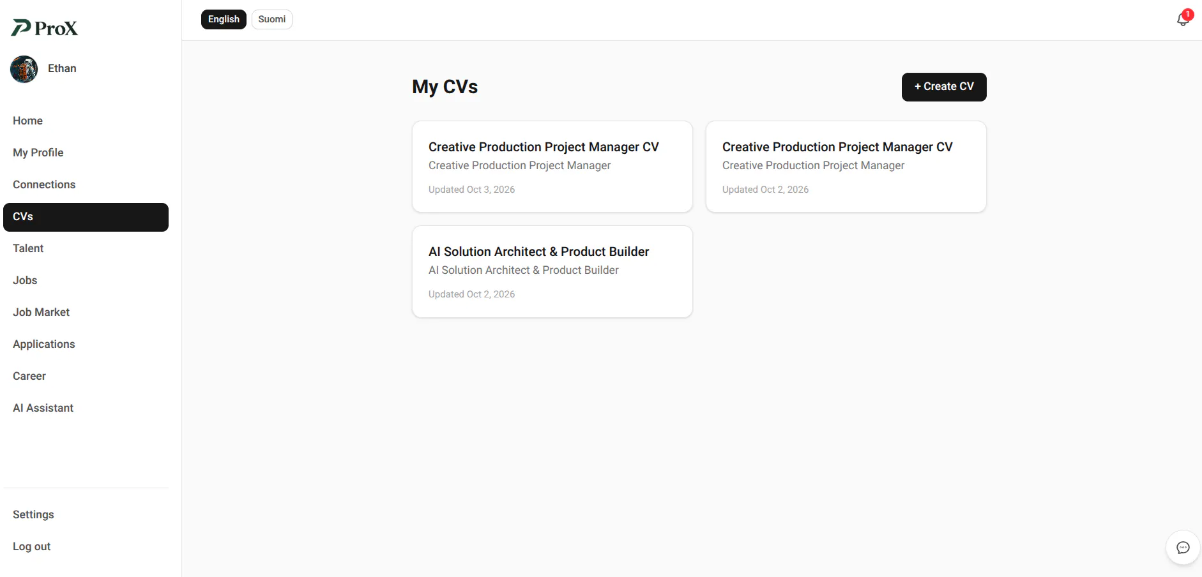Open Settings
Viewport: 1202px width, 577px height.
click(86, 514)
